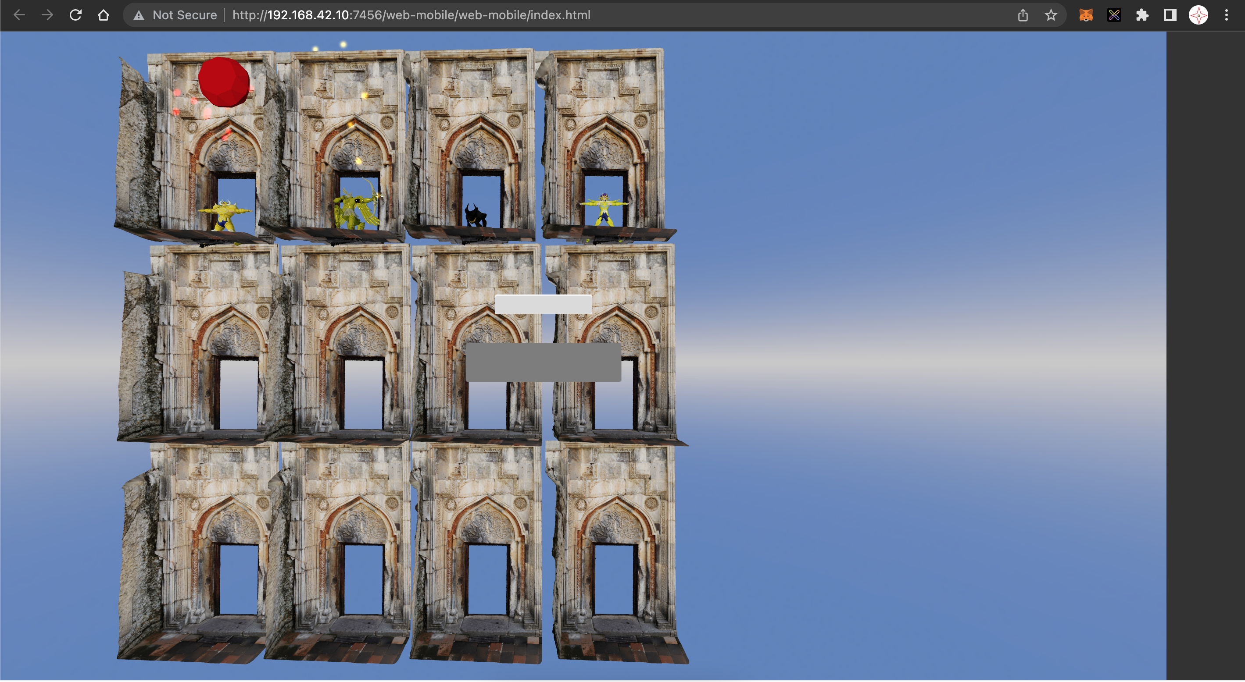
Task: Open the puzzle-piece extensions menu
Action: (1142, 15)
